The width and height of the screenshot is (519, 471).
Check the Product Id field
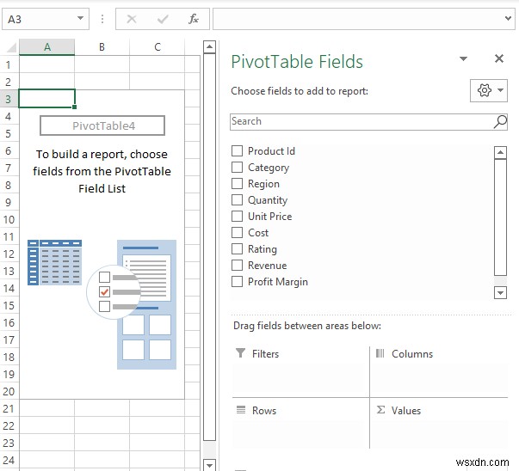click(237, 151)
